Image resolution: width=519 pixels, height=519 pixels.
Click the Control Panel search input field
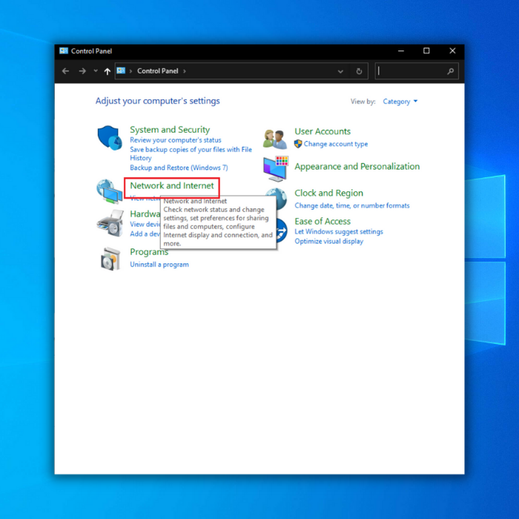click(x=417, y=71)
